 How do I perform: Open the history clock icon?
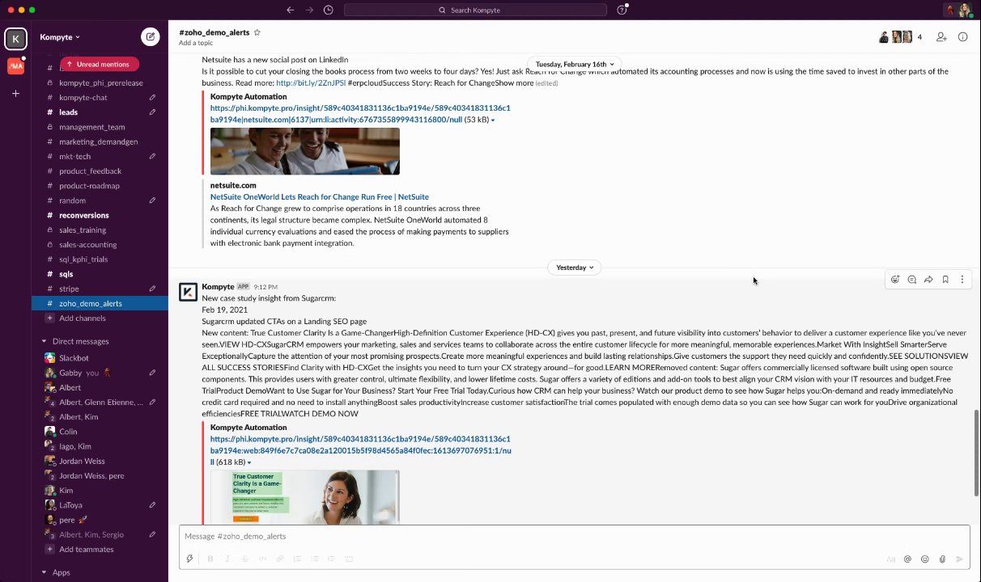[x=328, y=10]
